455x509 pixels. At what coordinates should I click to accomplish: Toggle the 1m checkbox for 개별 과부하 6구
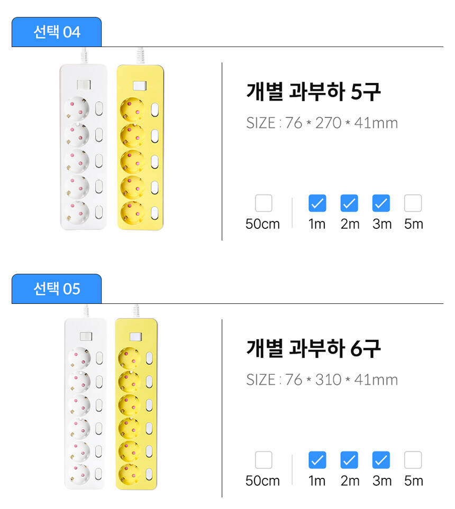pyautogui.click(x=317, y=460)
